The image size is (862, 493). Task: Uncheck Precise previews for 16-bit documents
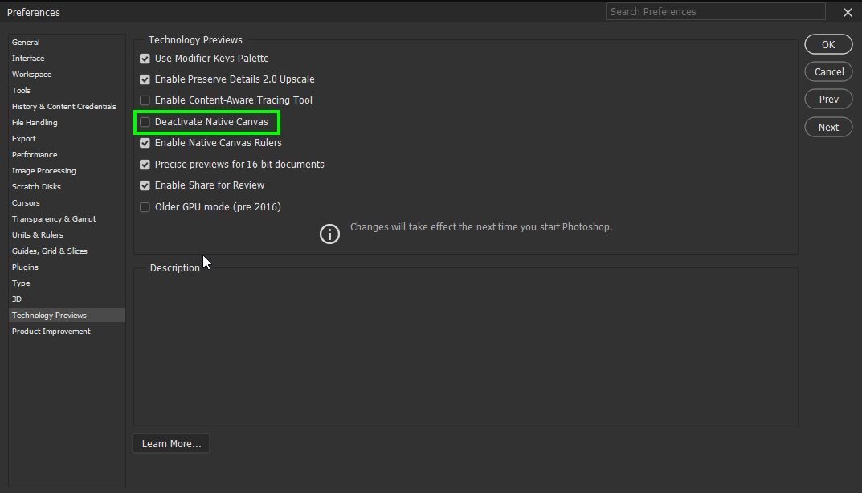click(x=145, y=164)
